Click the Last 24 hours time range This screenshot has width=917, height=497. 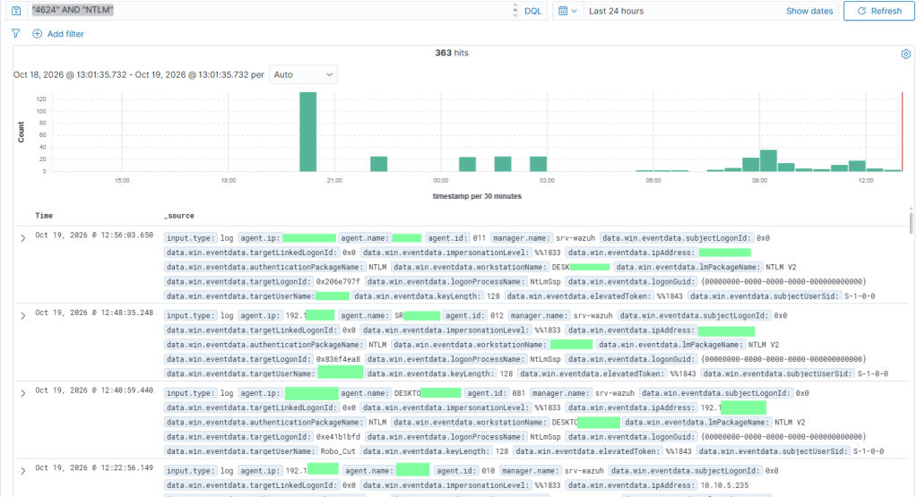pyautogui.click(x=616, y=11)
